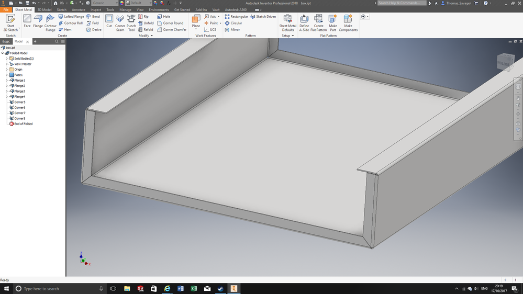Switch to the Annotate tab
The width and height of the screenshot is (523, 294).
click(79, 9)
